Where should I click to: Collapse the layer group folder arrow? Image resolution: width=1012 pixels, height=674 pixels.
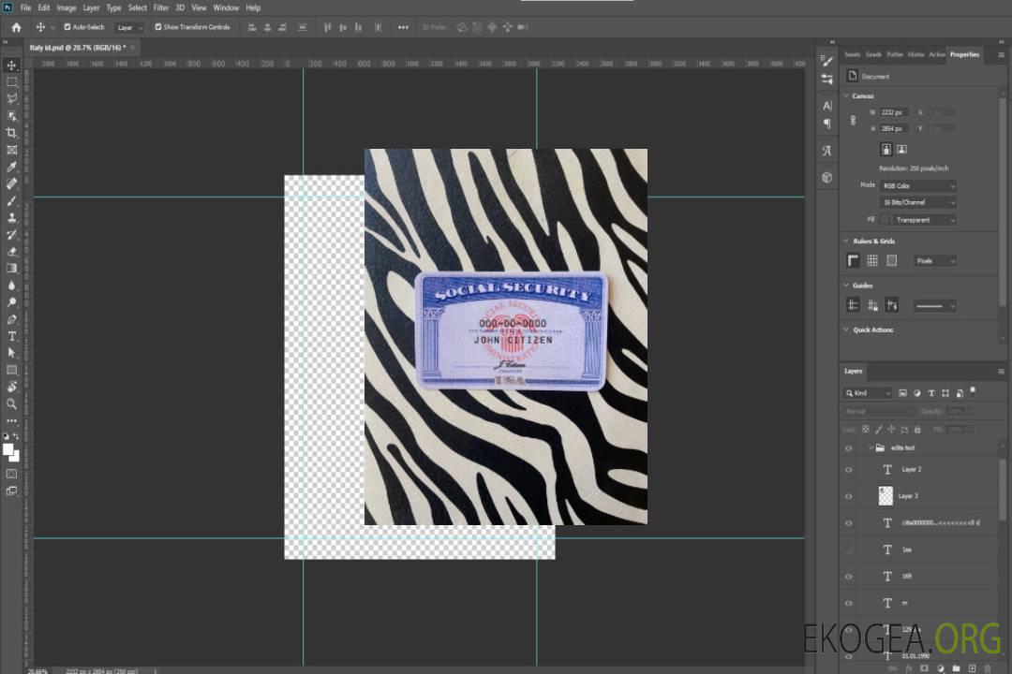click(x=871, y=447)
